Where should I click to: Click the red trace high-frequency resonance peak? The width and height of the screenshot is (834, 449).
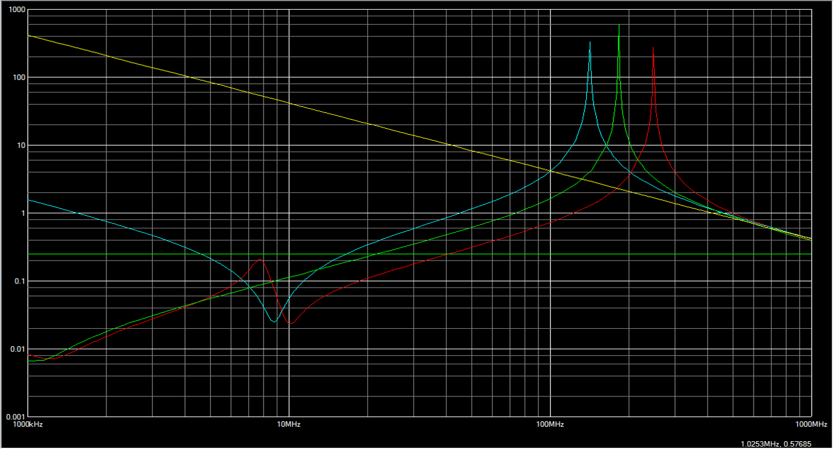653,48
